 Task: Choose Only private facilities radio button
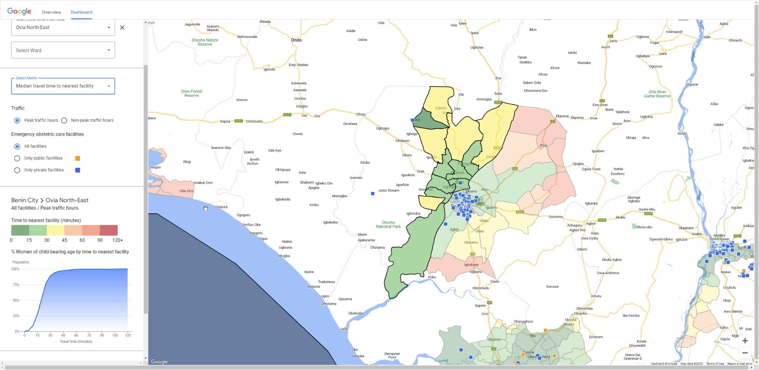coord(17,170)
